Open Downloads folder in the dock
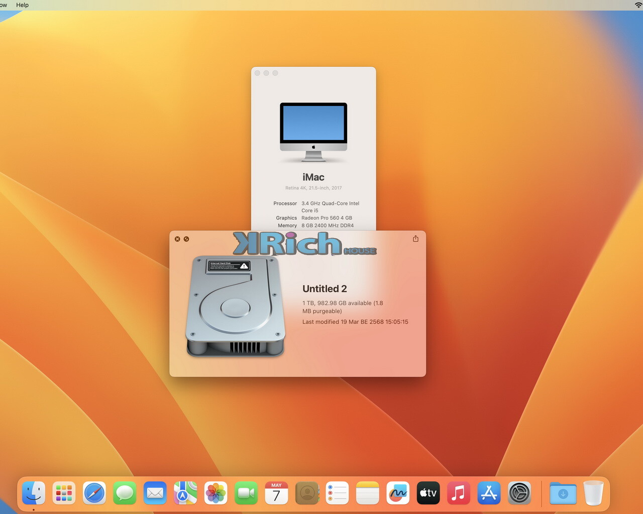Image resolution: width=643 pixels, height=514 pixels. [x=563, y=493]
